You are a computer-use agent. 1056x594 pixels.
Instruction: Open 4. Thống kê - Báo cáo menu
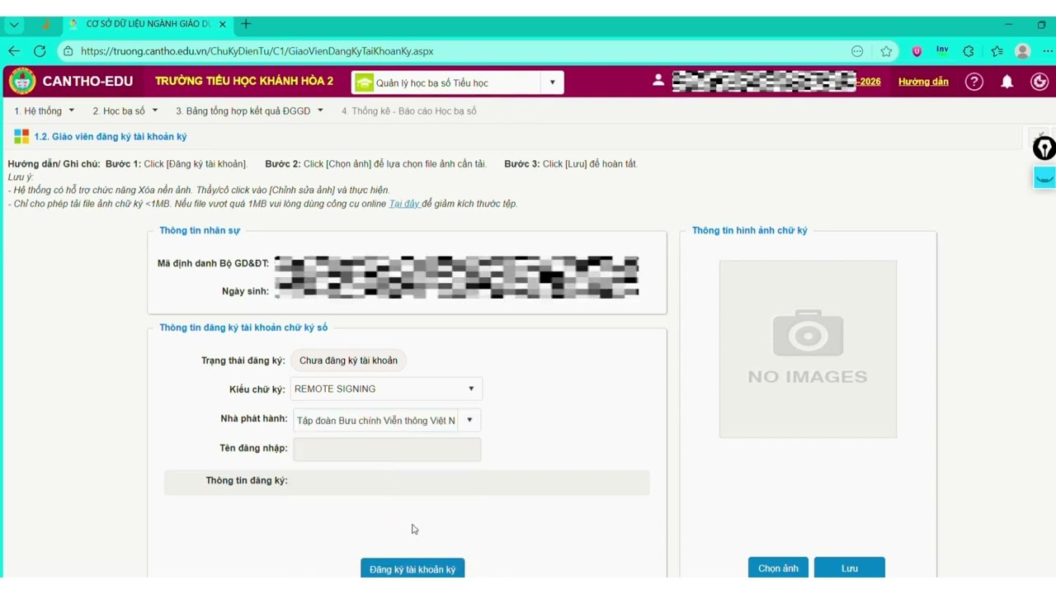(409, 111)
